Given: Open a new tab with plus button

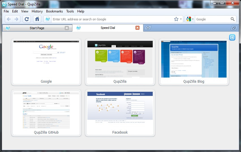Looking at the screenshot, I should point(148,28).
